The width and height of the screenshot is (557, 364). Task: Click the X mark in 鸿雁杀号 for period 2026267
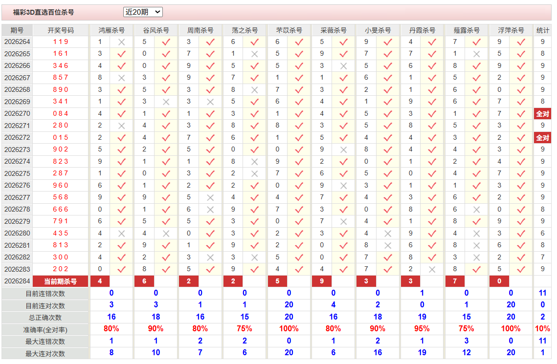121,78
